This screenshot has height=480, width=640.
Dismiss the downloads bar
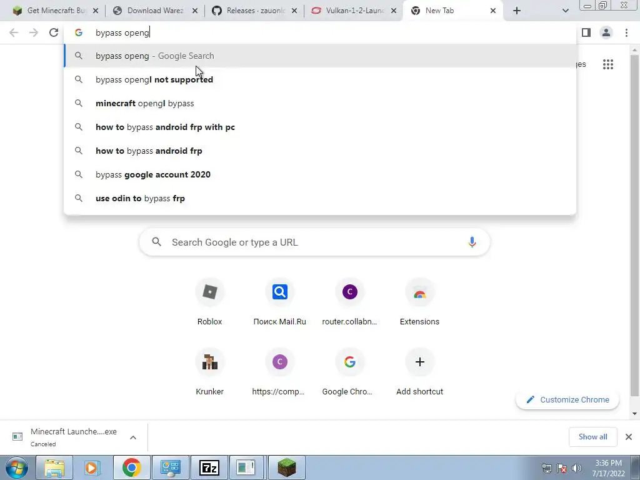(629, 437)
